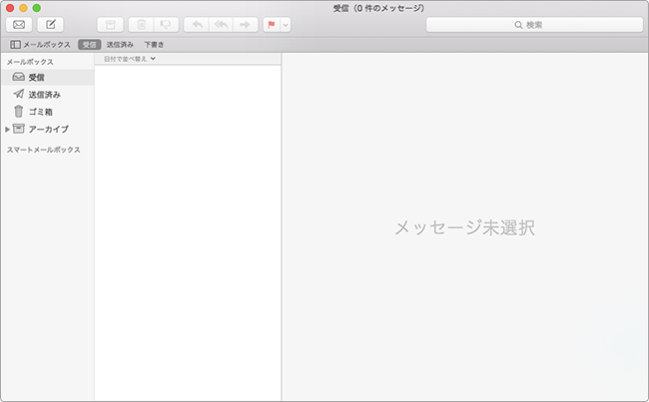Screen dimensions: 649x402
Task: Open the ゴミ箱 trash mailbox
Action: click(x=40, y=111)
